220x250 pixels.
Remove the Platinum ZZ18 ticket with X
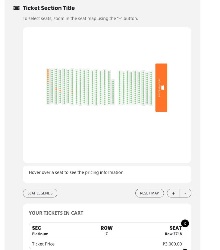click(x=185, y=223)
